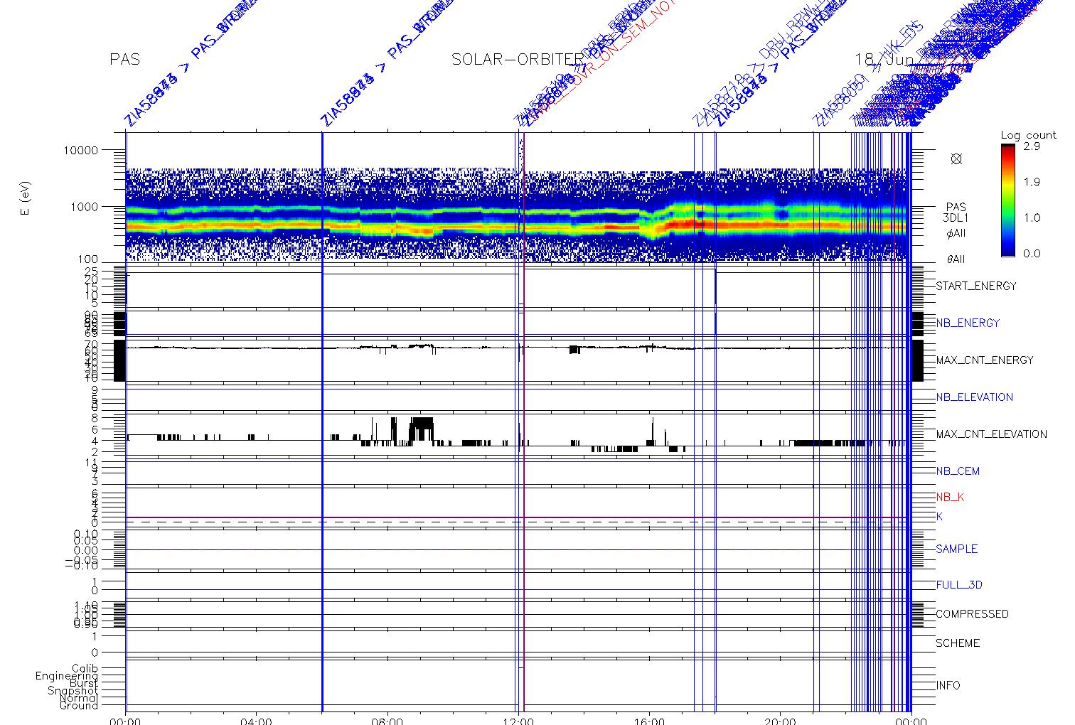The width and height of the screenshot is (1075, 725).
Task: Click the PAS title text
Action: pyautogui.click(x=124, y=60)
